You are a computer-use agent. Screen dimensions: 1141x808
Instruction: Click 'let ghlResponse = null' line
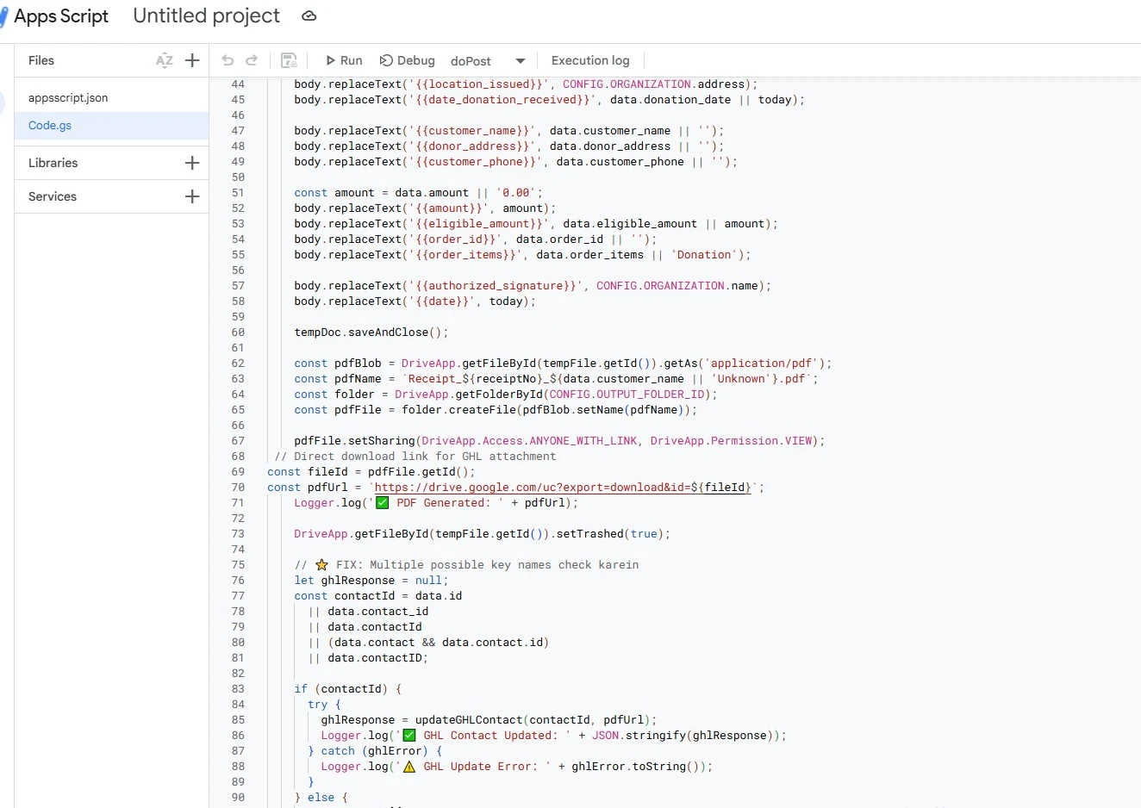371,581
